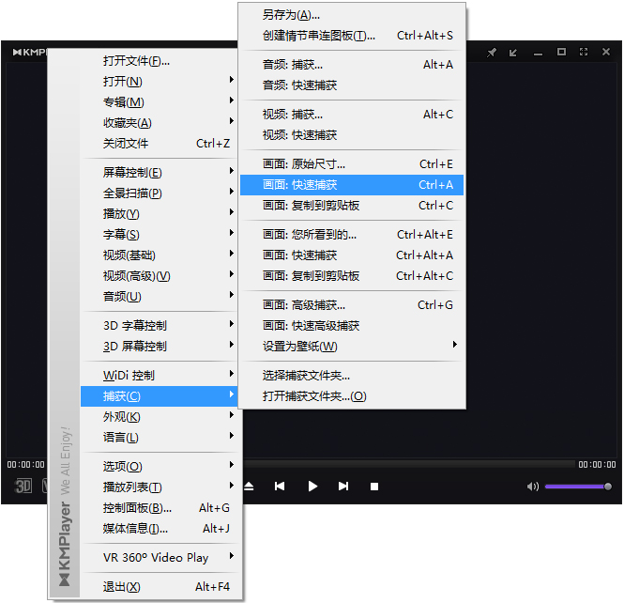624x603 pixels.
Task: Select 选择捕获文件夹...
Action: [352, 376]
